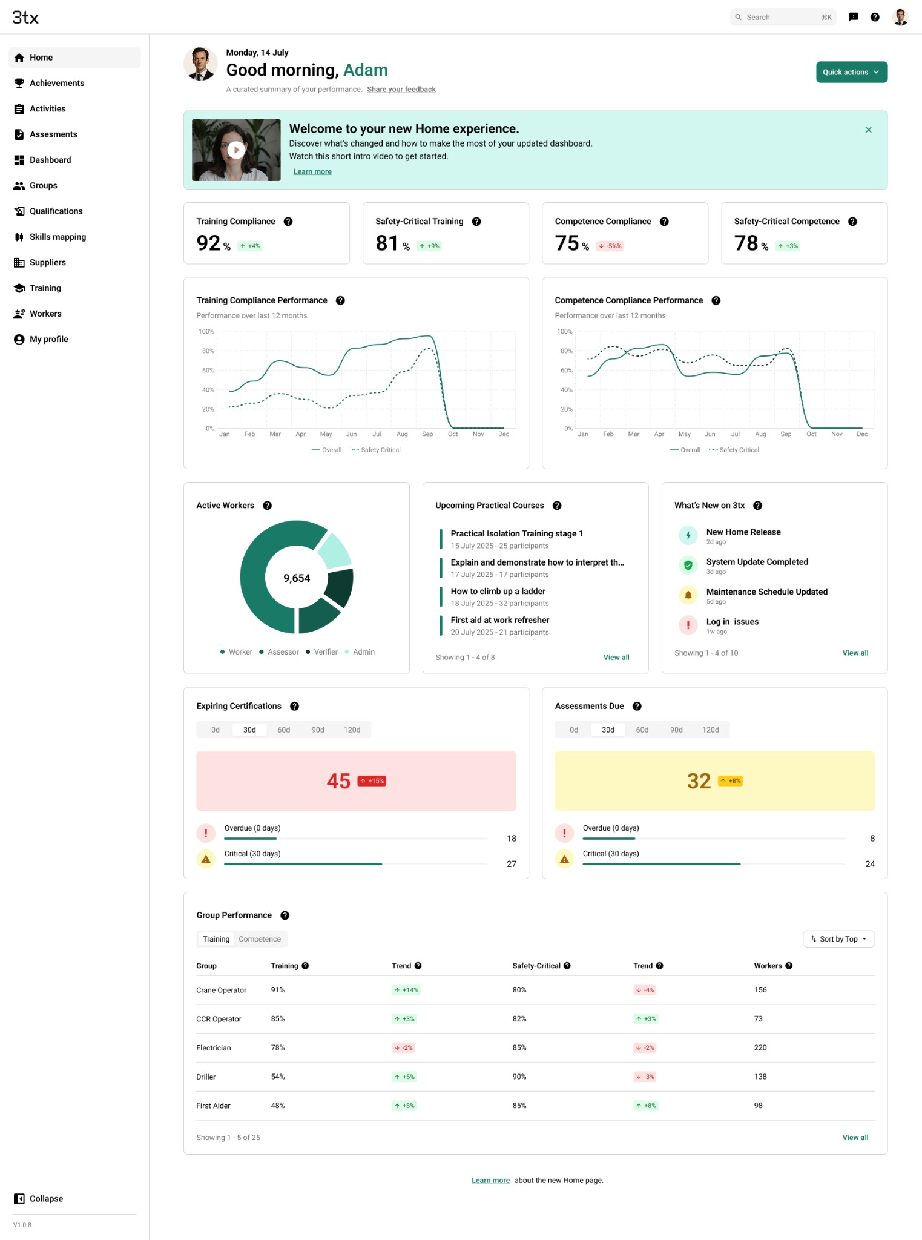Play the welcome intro video

point(236,150)
